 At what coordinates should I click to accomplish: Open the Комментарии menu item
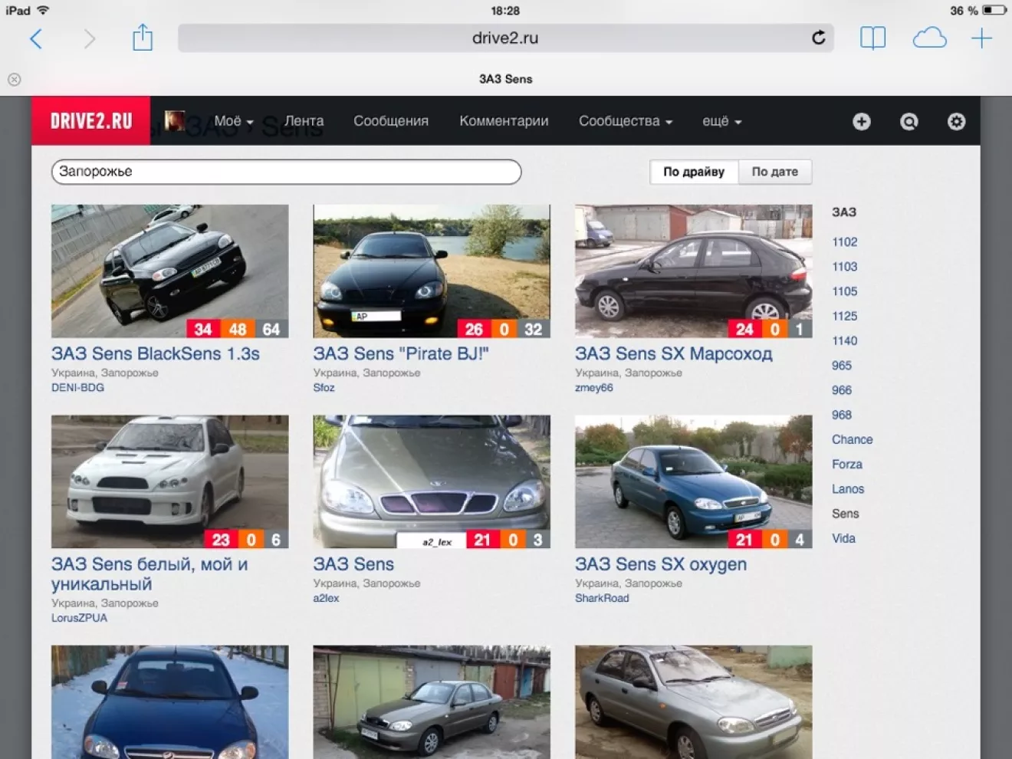(x=504, y=121)
